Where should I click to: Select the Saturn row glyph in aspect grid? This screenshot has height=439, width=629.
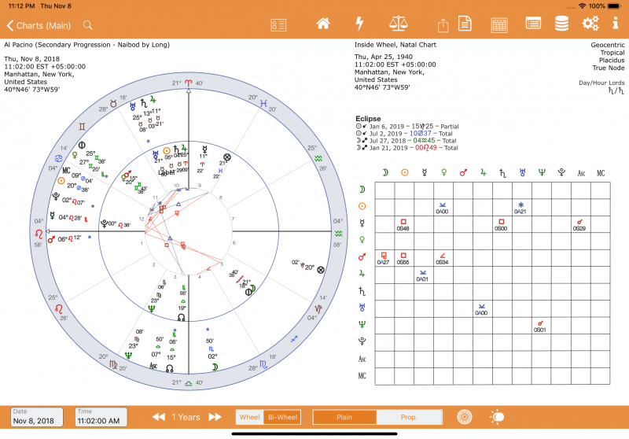tap(362, 291)
